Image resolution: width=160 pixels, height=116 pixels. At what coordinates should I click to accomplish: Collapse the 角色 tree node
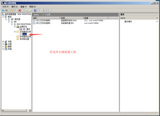click(3, 17)
